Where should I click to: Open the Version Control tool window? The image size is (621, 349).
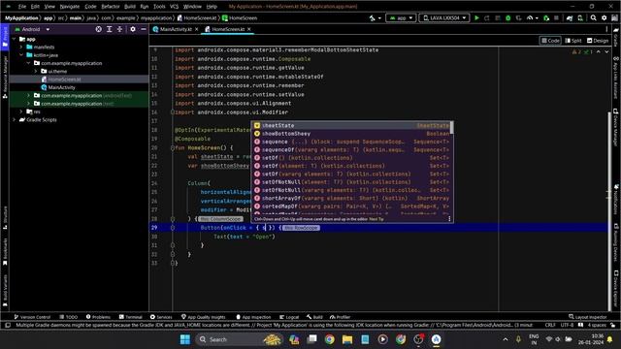click(32, 317)
